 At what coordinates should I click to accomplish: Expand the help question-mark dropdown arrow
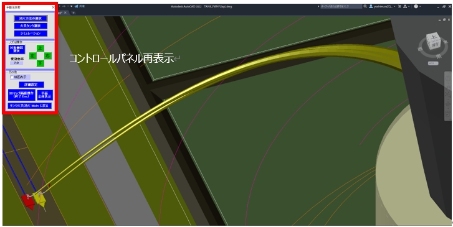point(420,6)
